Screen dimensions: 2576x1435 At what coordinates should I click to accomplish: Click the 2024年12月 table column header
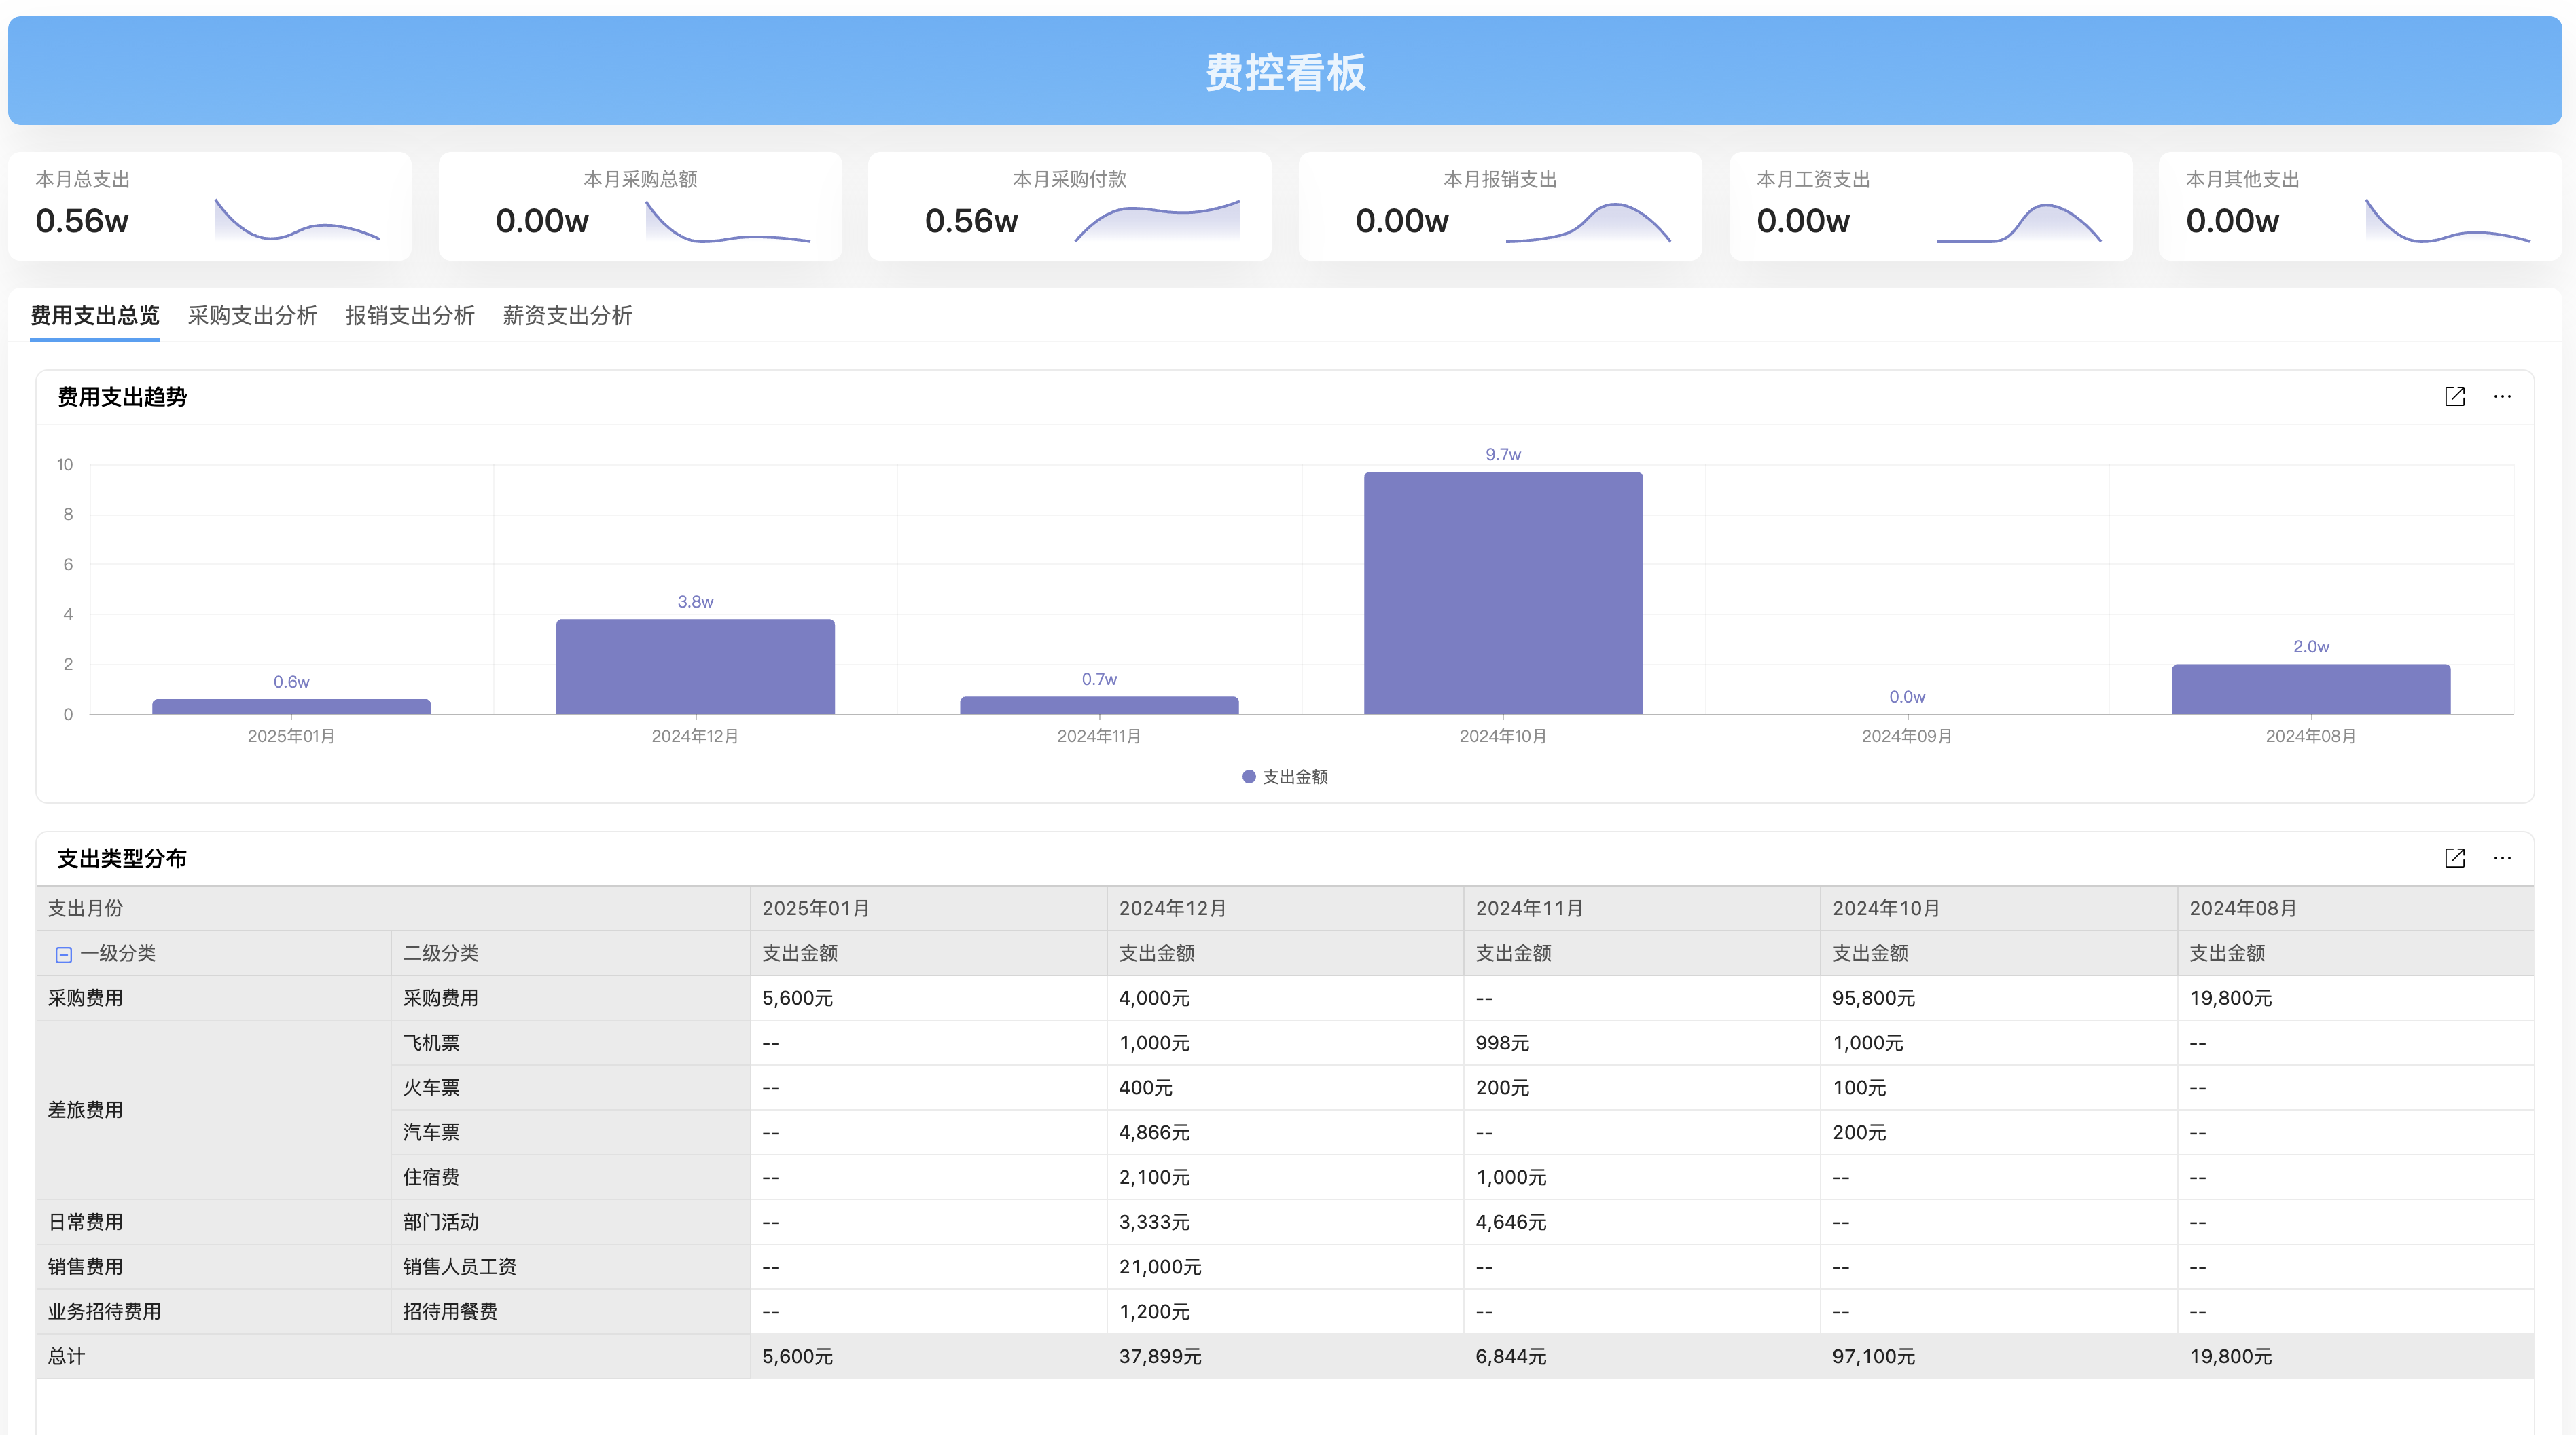(x=1285, y=908)
